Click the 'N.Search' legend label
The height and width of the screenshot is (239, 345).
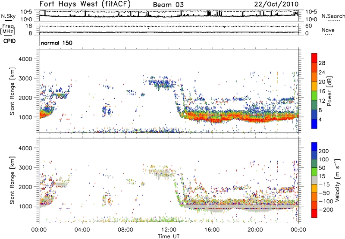[333, 16]
